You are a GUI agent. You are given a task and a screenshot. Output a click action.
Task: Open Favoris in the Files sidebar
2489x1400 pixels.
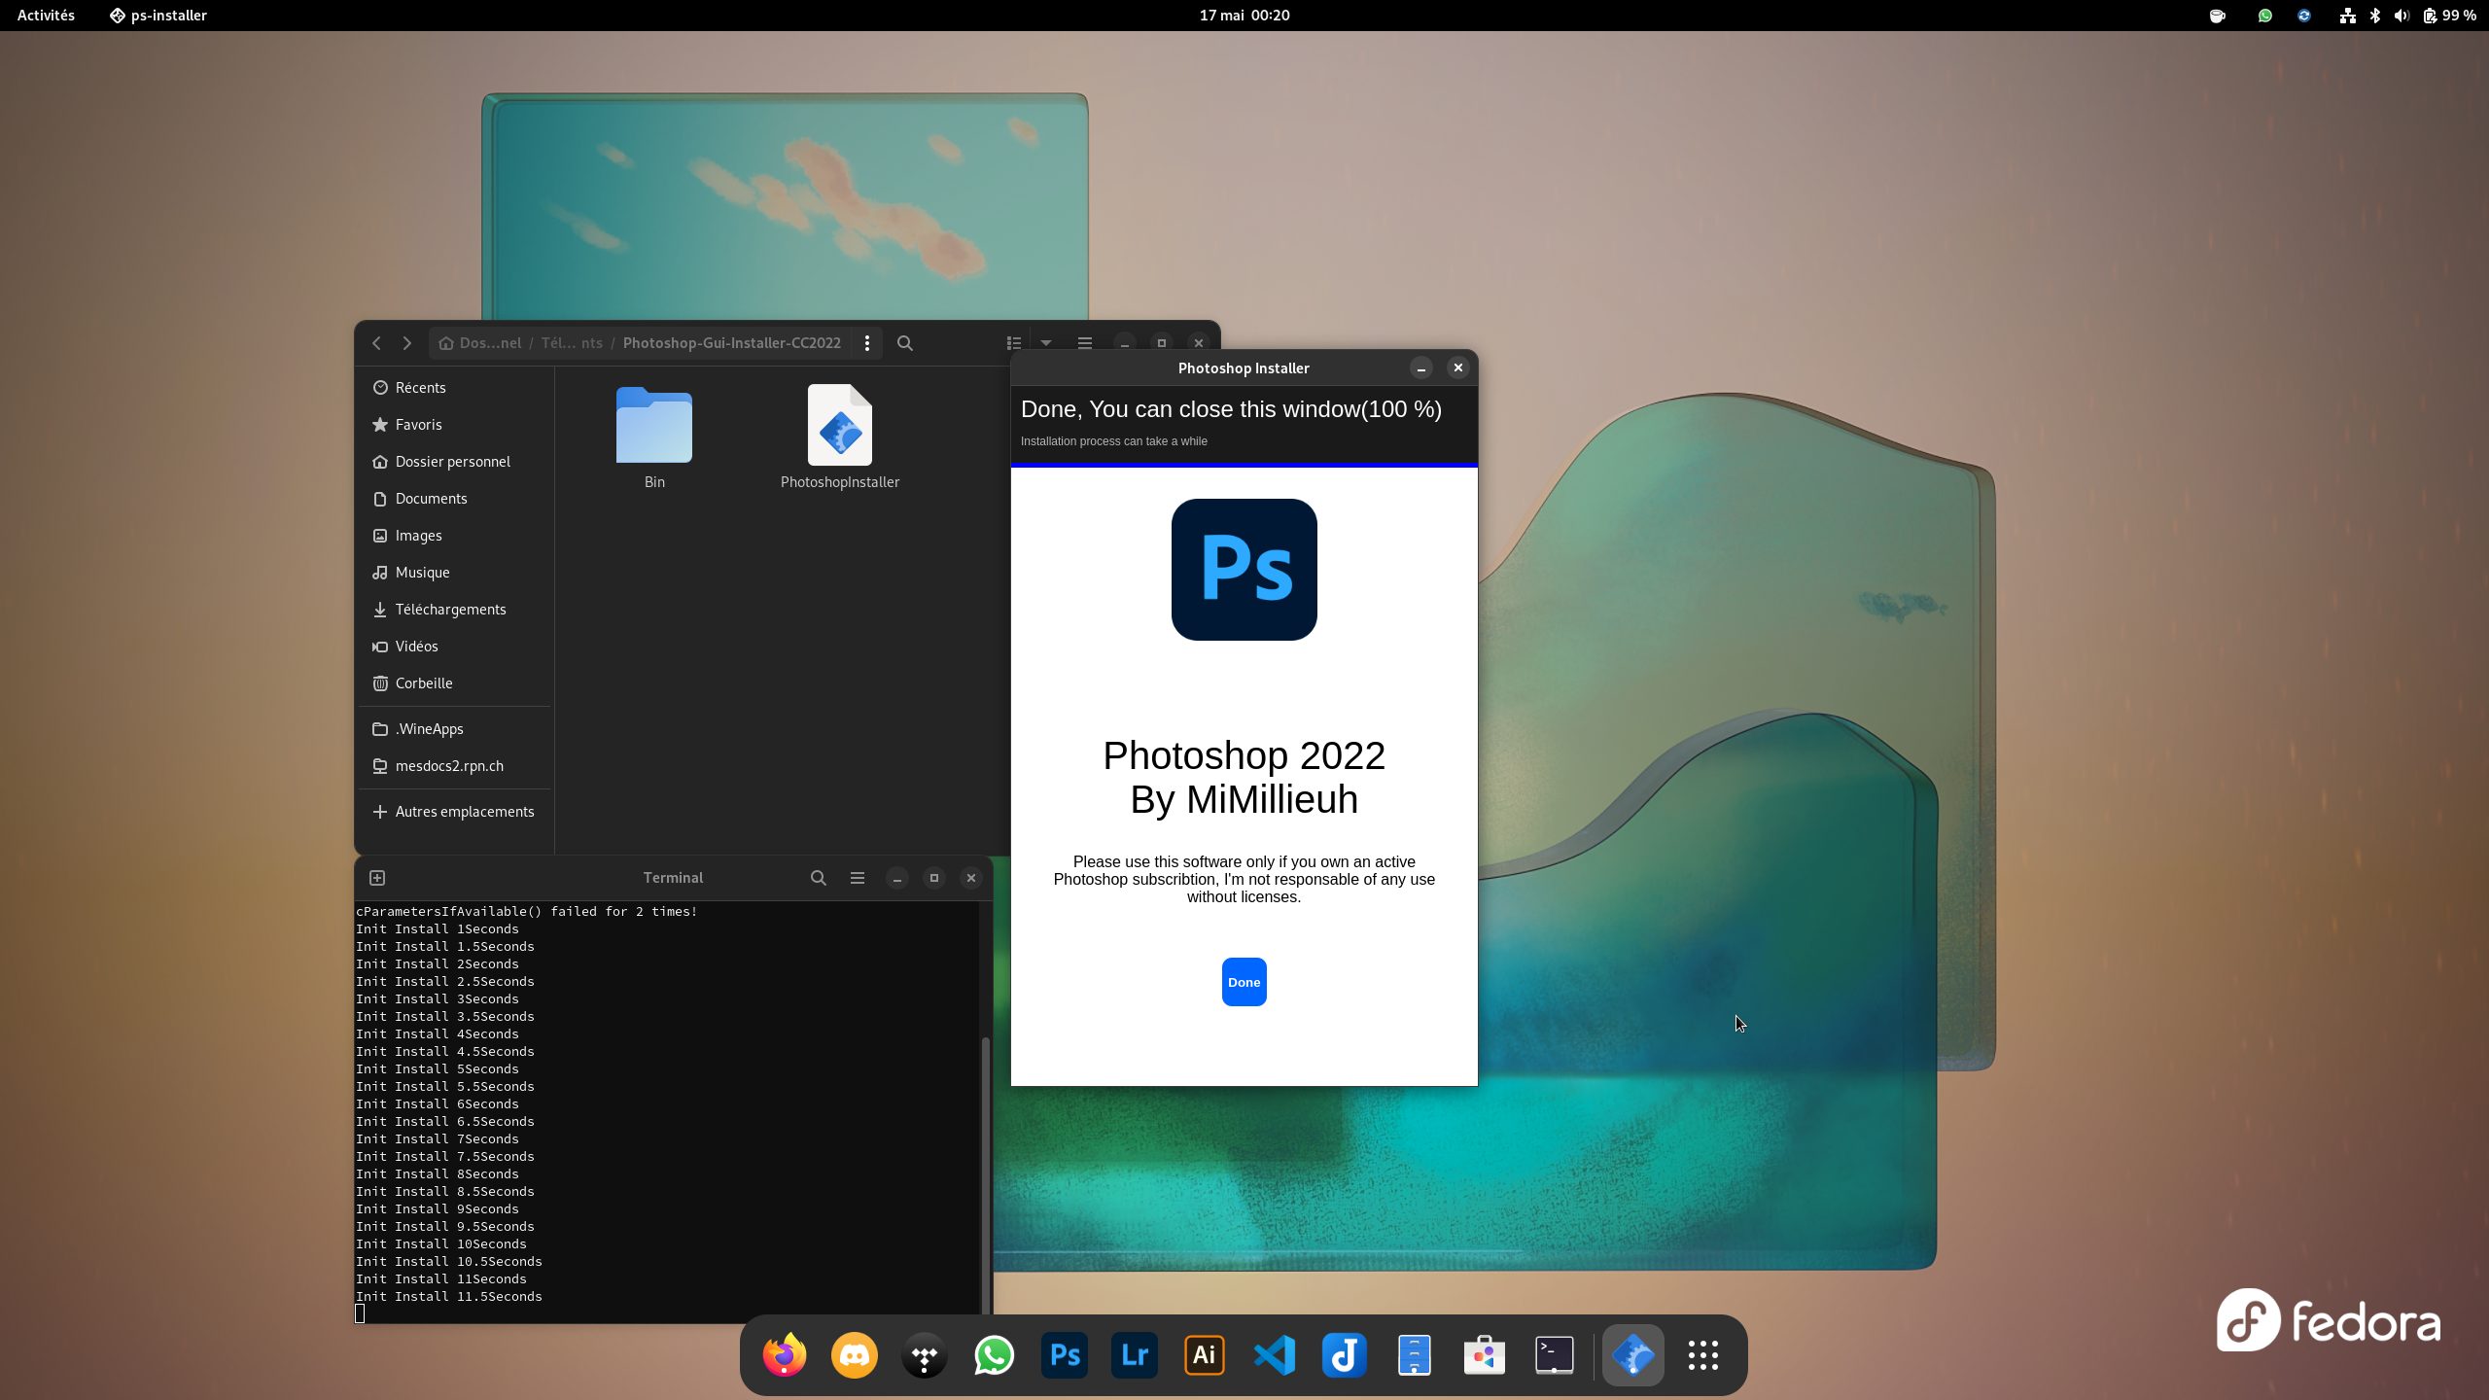[454, 425]
